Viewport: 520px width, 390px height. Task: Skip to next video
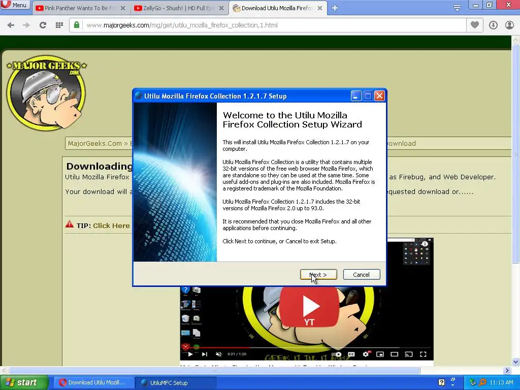pos(205,354)
